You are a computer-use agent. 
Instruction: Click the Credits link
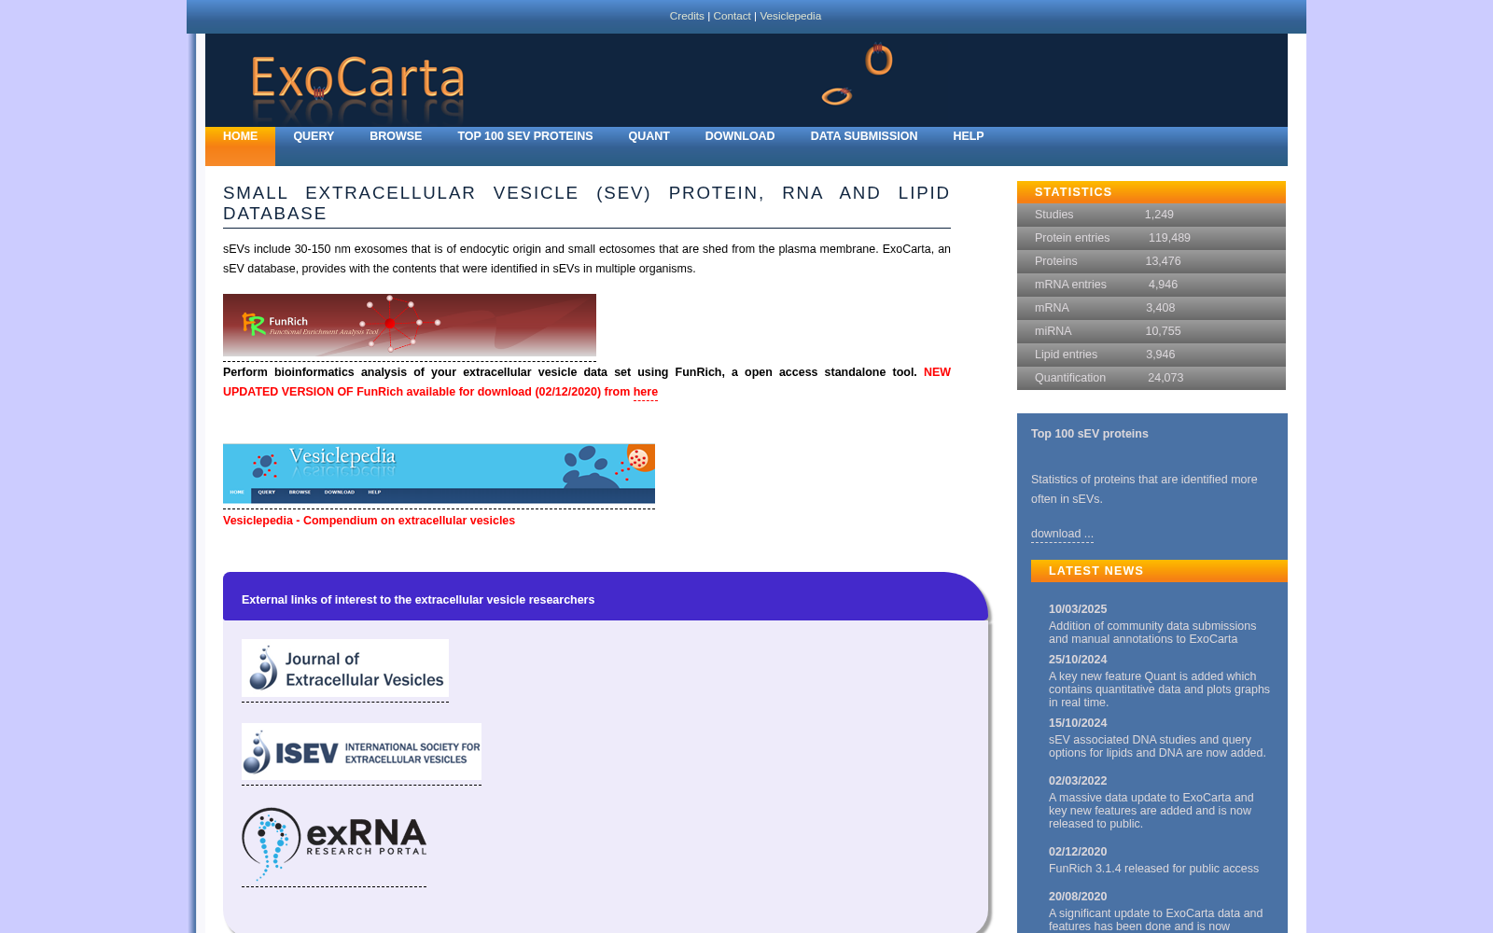pyautogui.click(x=687, y=16)
